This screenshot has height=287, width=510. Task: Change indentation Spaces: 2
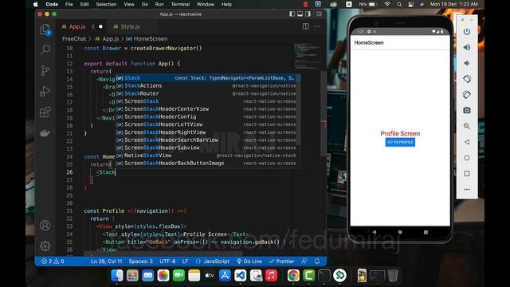(x=140, y=261)
